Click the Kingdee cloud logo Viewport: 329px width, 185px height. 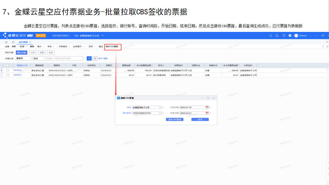[x=17, y=35]
